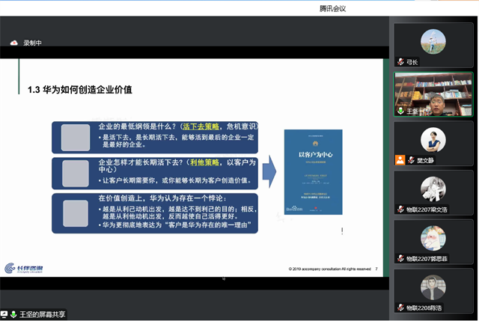The image size is (479, 321).
Task: Click the gray placeholder in the second blue box
Action: point(76,173)
